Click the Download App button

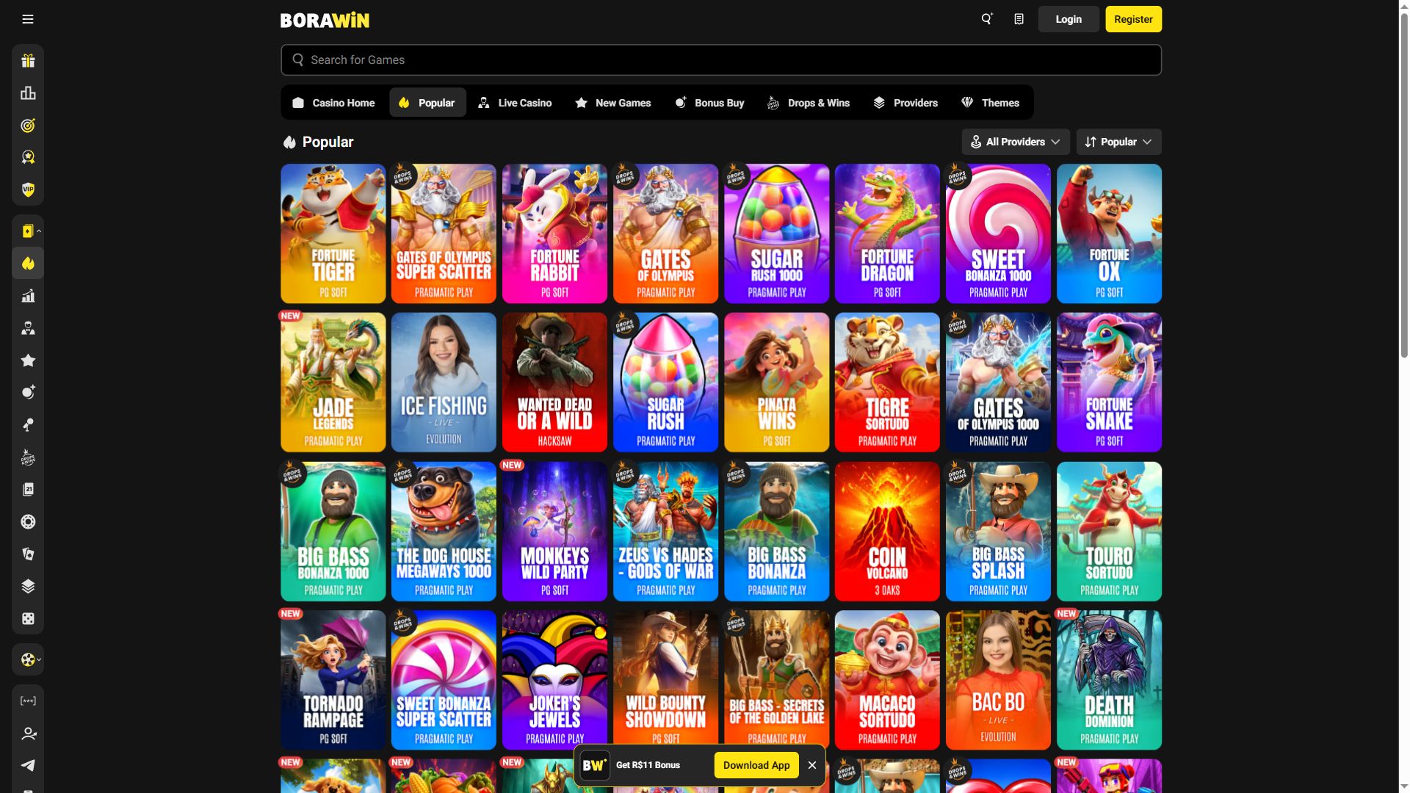pyautogui.click(x=756, y=765)
